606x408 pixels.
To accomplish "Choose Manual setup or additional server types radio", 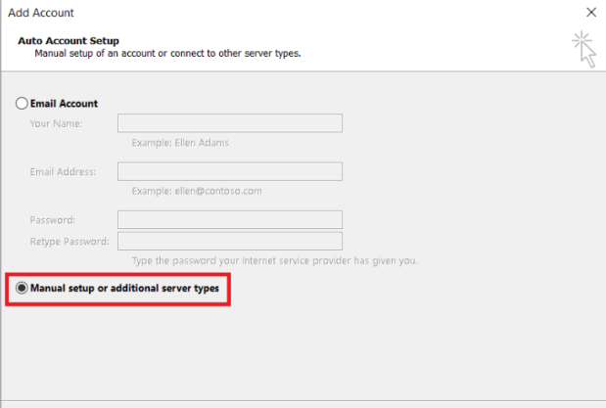I will [x=22, y=288].
